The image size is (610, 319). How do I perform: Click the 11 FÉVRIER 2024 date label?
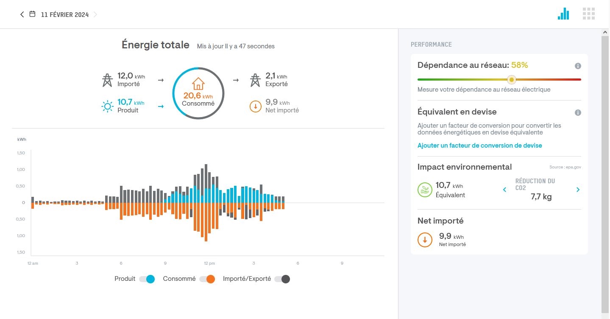(x=64, y=15)
